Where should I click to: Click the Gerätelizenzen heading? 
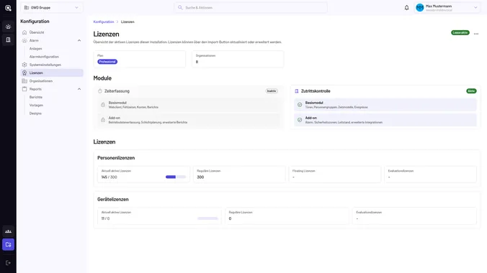112,199
